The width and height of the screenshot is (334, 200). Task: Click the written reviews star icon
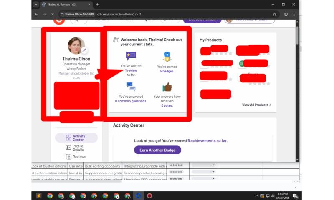pos(131,56)
